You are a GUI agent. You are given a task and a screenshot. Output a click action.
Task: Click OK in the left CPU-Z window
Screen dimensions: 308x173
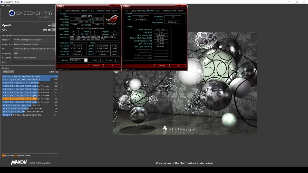coord(112,66)
